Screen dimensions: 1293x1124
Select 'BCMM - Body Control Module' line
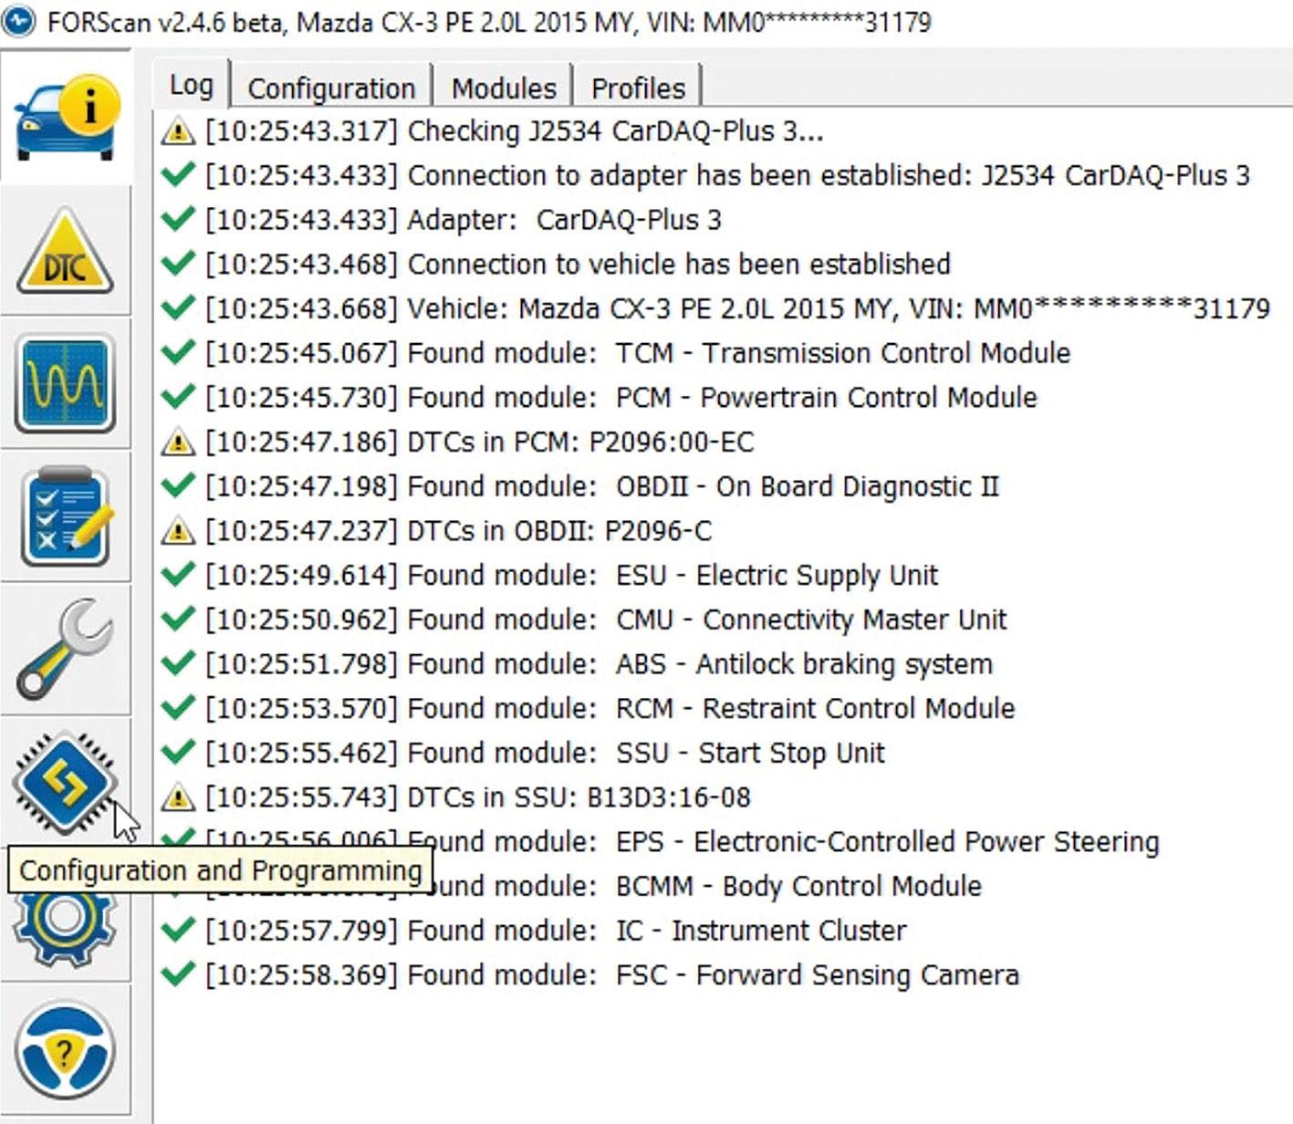pos(708,886)
